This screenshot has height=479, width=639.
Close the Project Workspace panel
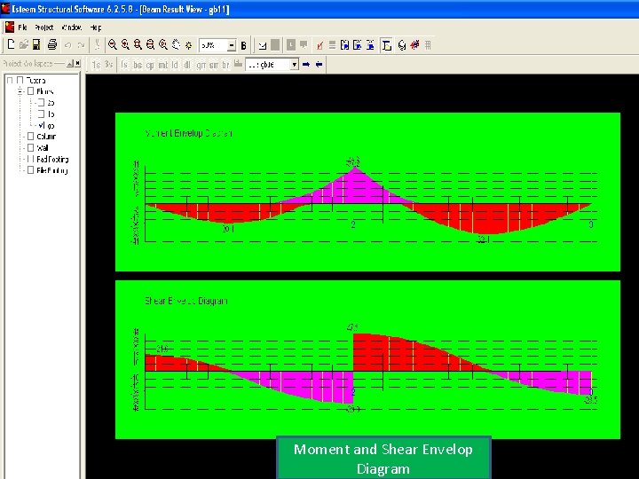click(77, 64)
